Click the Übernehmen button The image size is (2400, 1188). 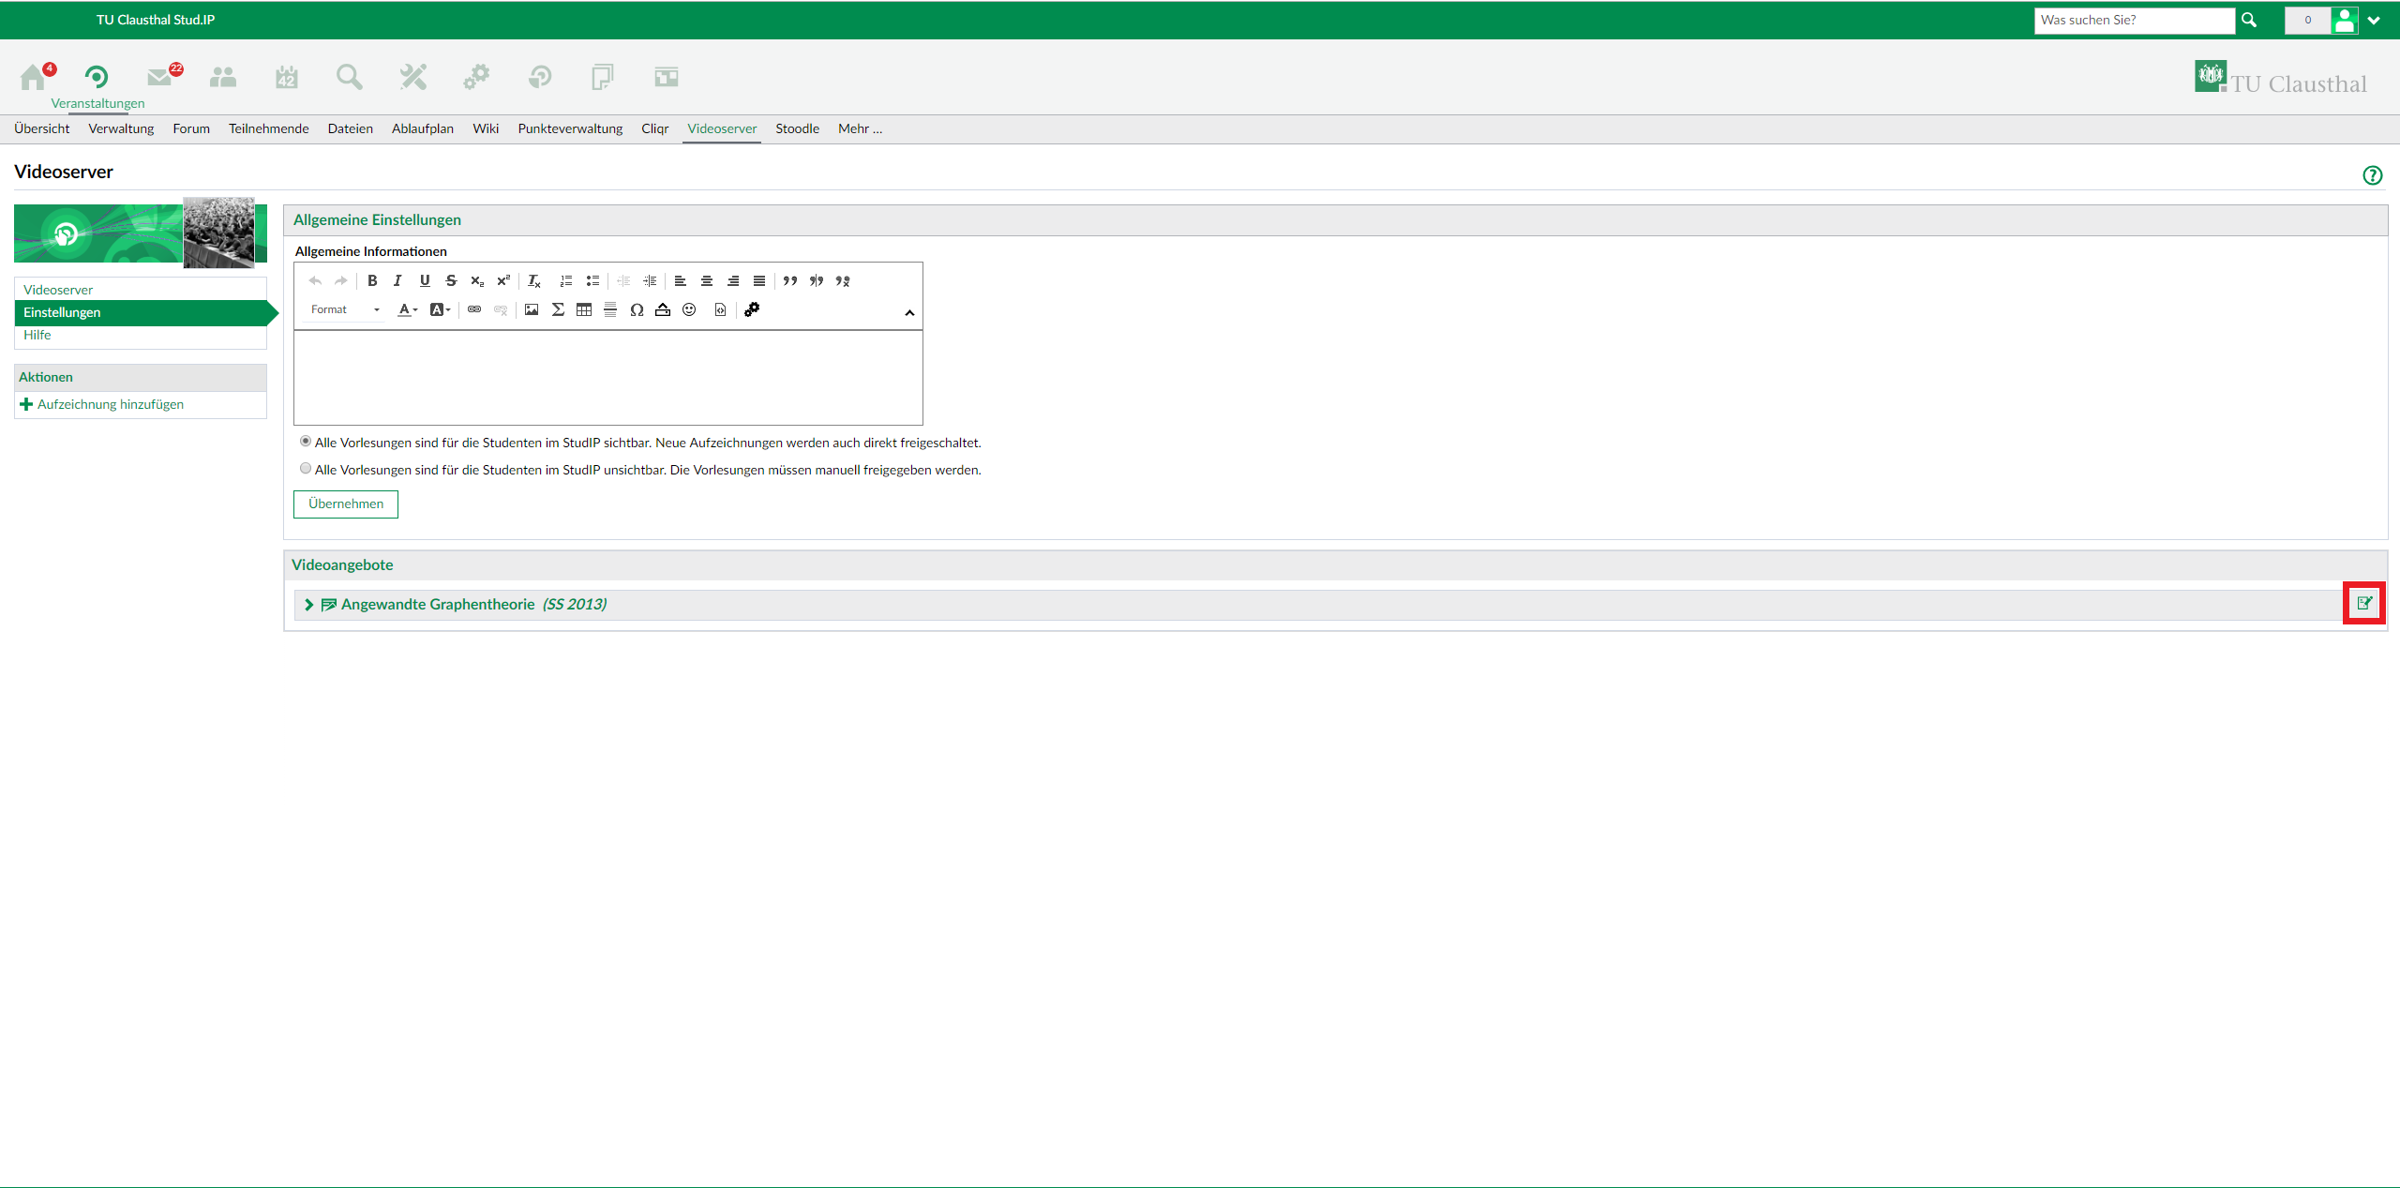[x=346, y=504]
